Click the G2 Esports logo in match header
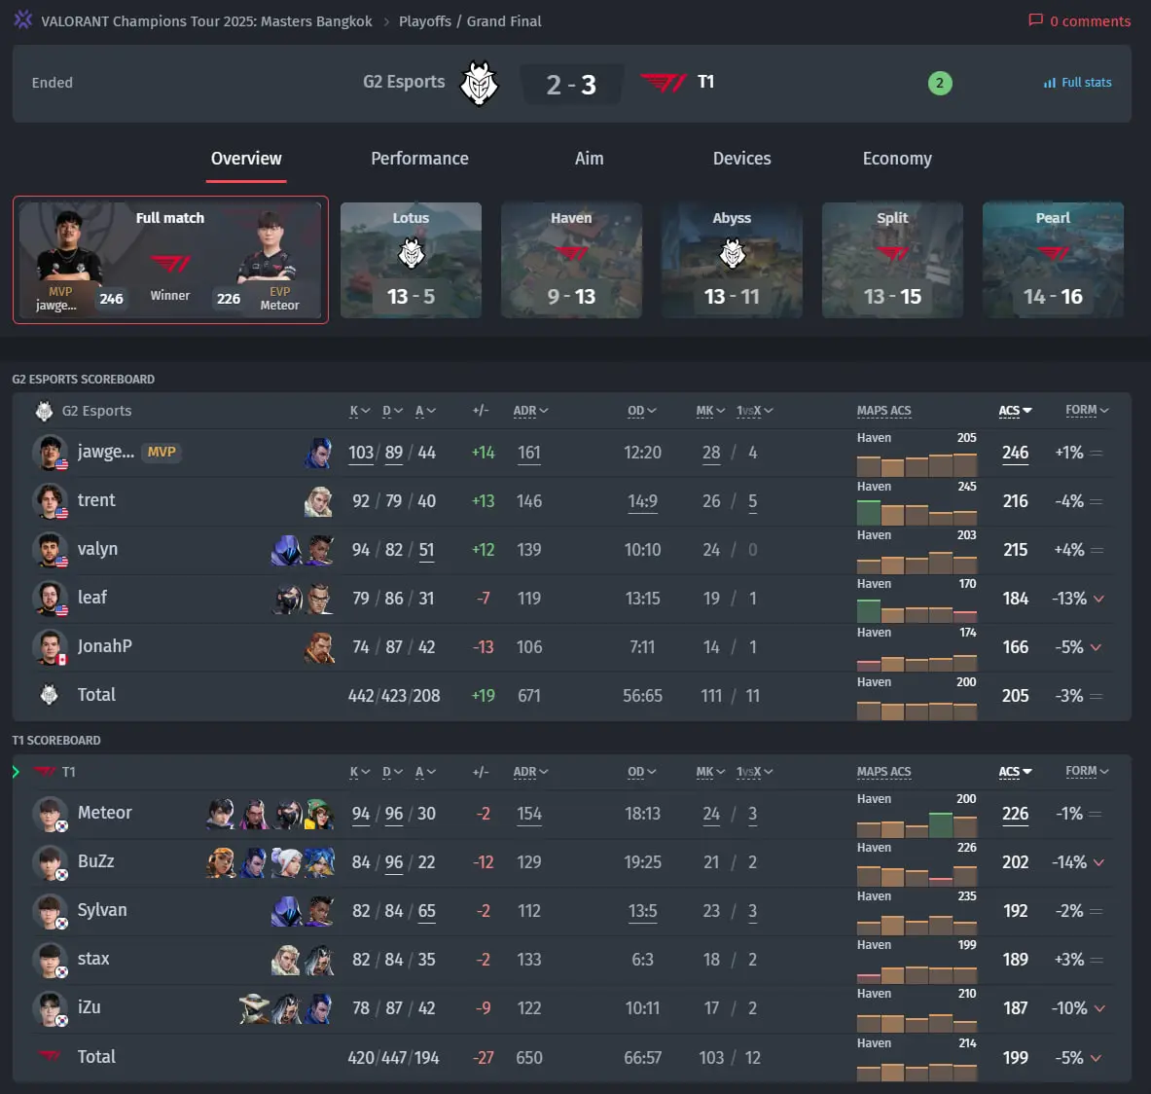Image resolution: width=1151 pixels, height=1094 pixels. point(479,84)
